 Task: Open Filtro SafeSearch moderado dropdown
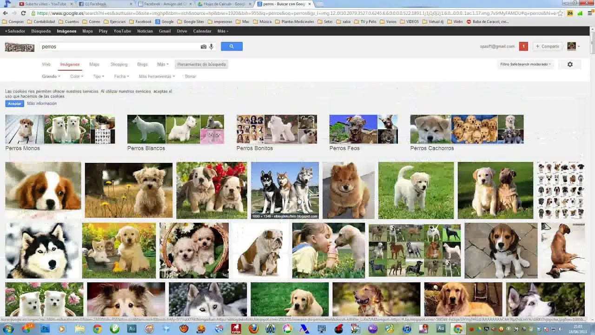(525, 64)
